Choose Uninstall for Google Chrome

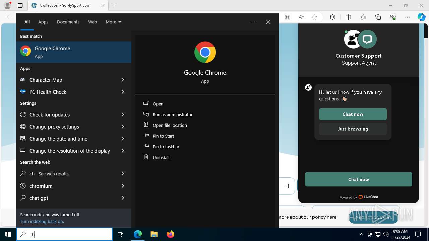coord(161,157)
